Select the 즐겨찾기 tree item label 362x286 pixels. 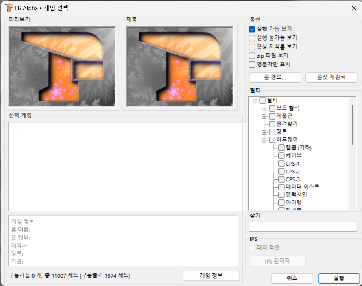coord(287,124)
